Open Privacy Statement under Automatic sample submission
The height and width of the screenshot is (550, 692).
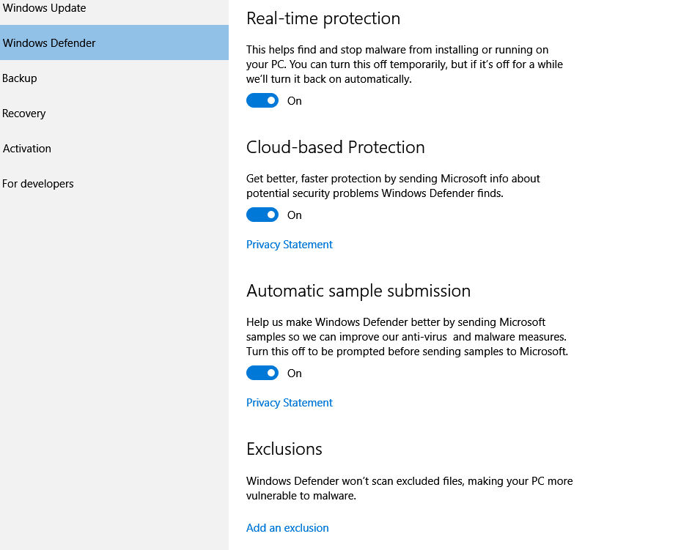click(289, 403)
